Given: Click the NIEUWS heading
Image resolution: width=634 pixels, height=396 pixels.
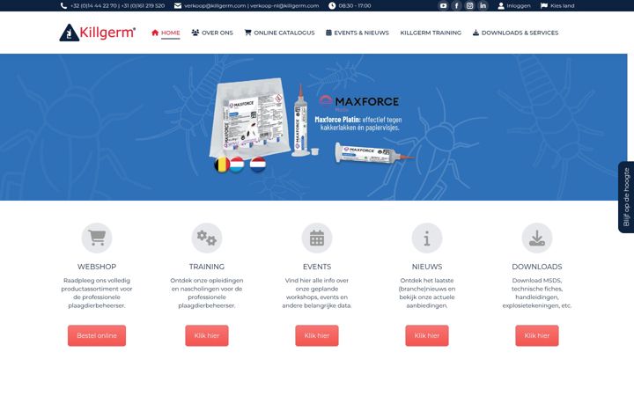Looking at the screenshot, I should point(427,267).
